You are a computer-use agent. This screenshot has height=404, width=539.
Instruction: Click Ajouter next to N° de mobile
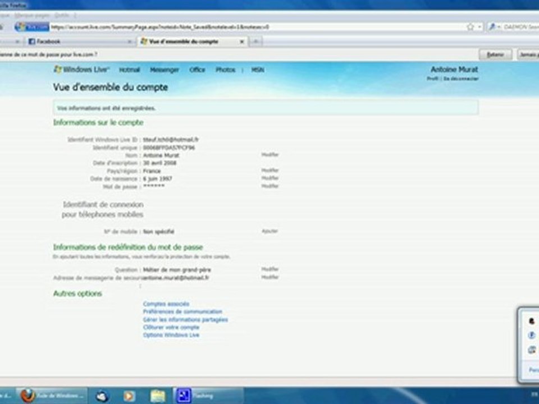tap(270, 231)
